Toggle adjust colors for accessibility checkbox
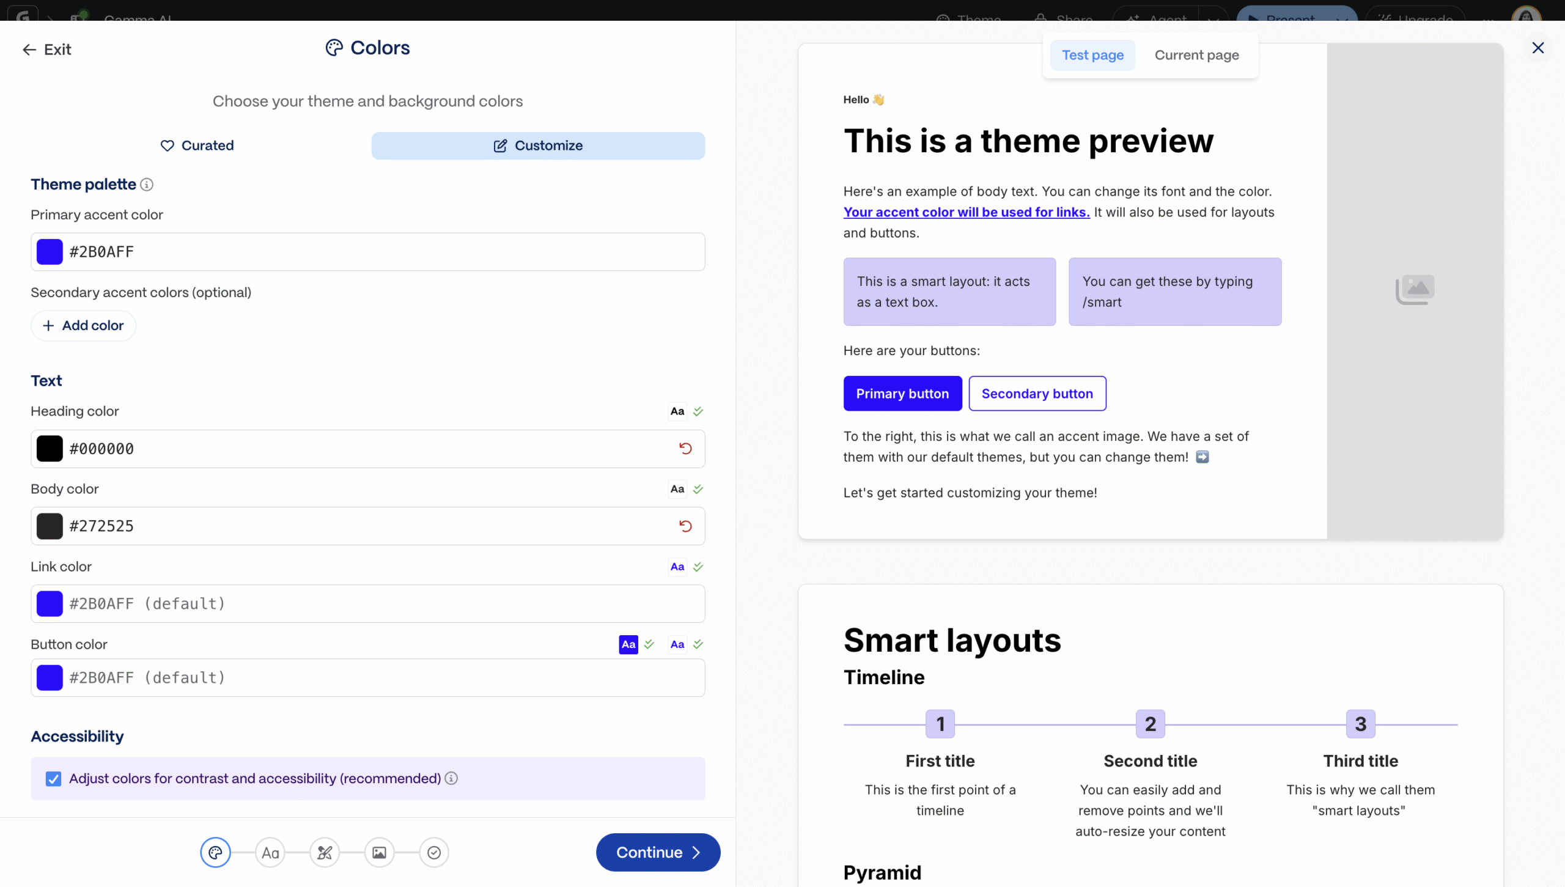 point(53,779)
